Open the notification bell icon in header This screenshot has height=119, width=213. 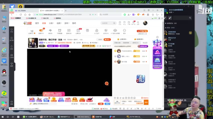pyautogui.click(x=138, y=22)
